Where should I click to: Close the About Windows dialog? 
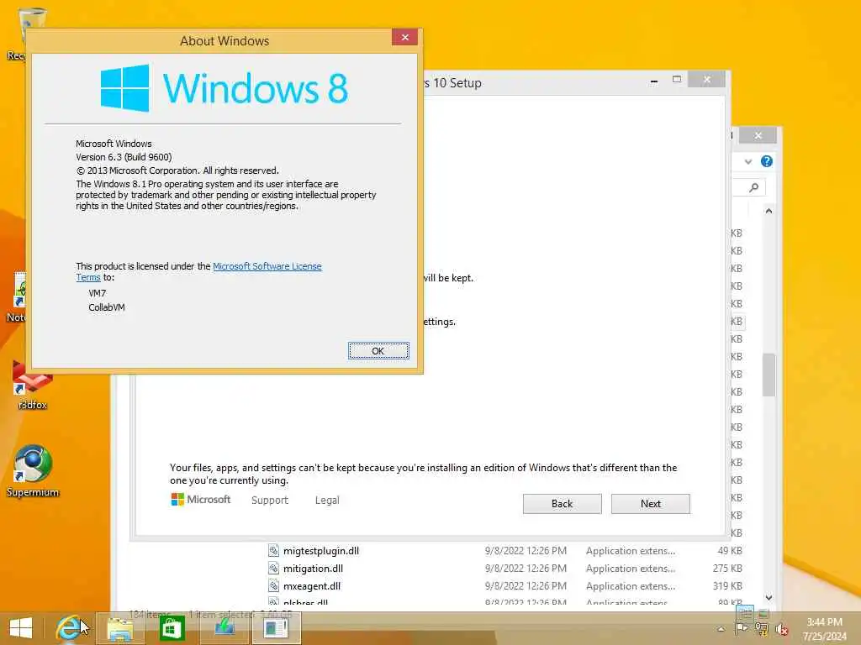pos(404,37)
